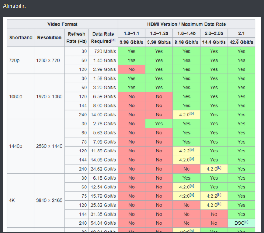The width and height of the screenshot is (264, 233).
Task: Select the Resolution column header
Action: point(49,37)
